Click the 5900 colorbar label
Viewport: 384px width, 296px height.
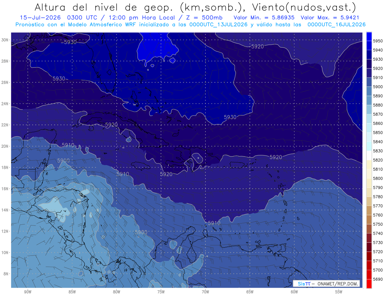pyautogui.click(x=378, y=87)
